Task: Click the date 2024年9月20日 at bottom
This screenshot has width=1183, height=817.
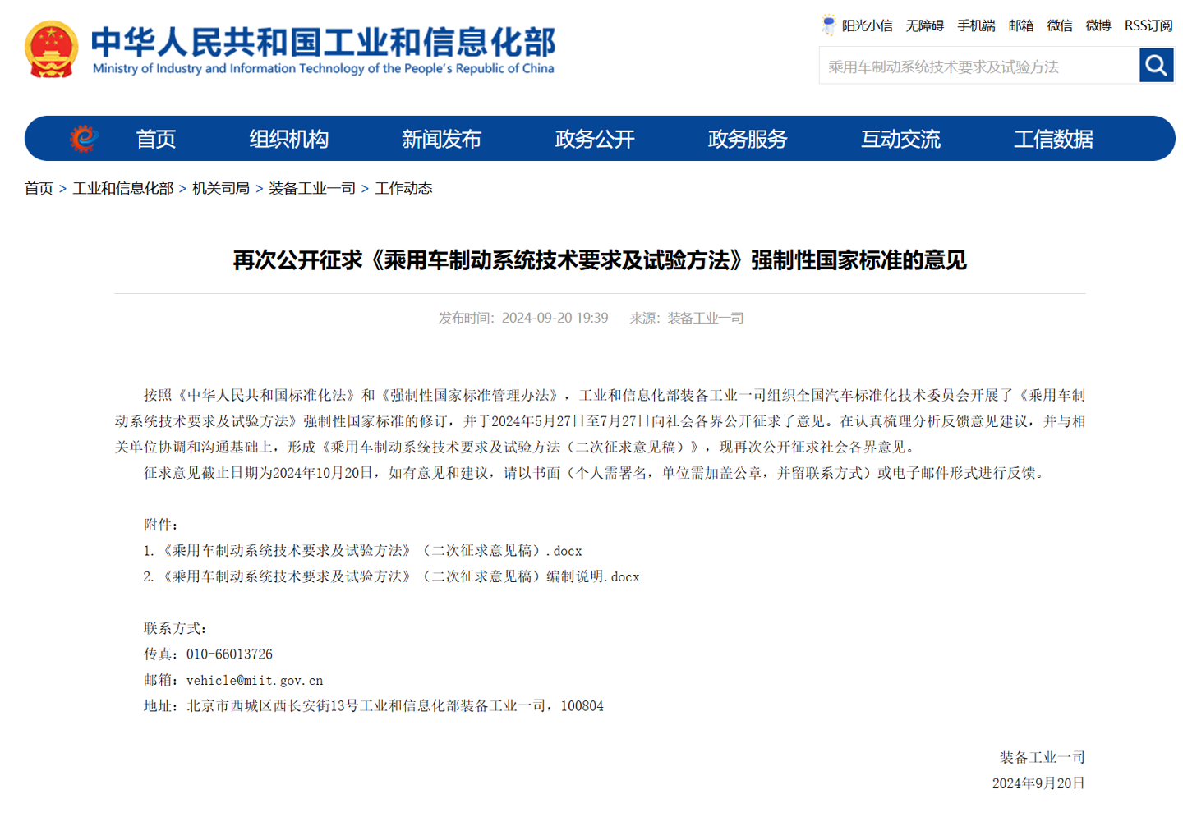Action: click(x=1038, y=783)
